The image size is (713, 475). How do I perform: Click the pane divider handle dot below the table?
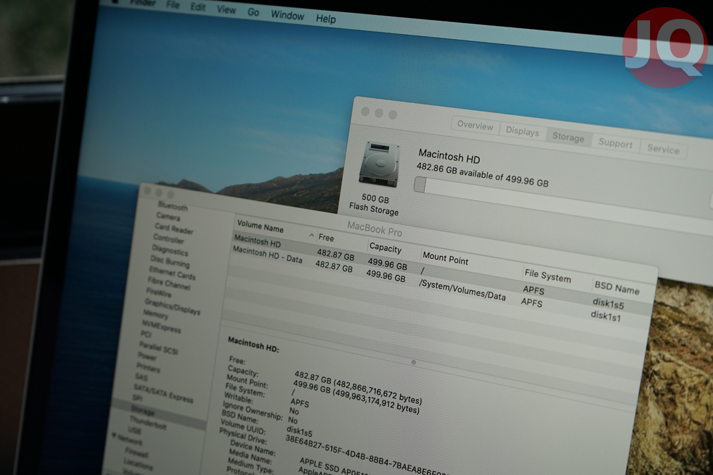tap(414, 362)
